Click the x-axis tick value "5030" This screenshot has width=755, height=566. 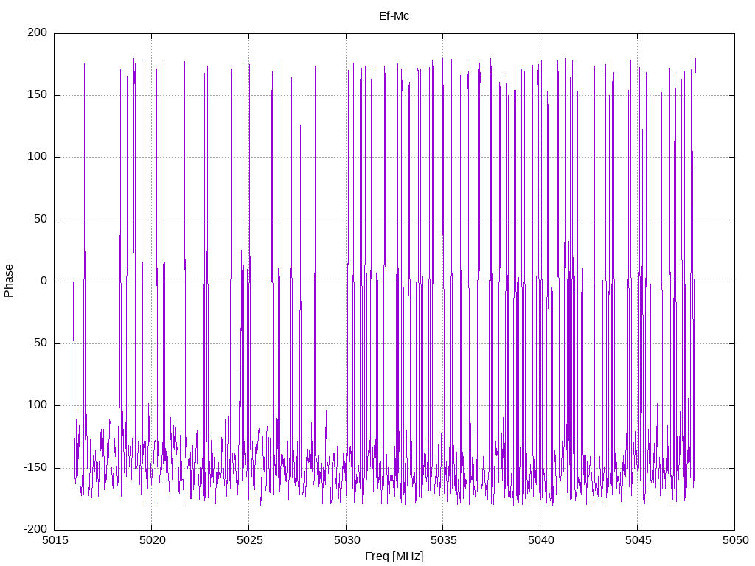[347, 540]
